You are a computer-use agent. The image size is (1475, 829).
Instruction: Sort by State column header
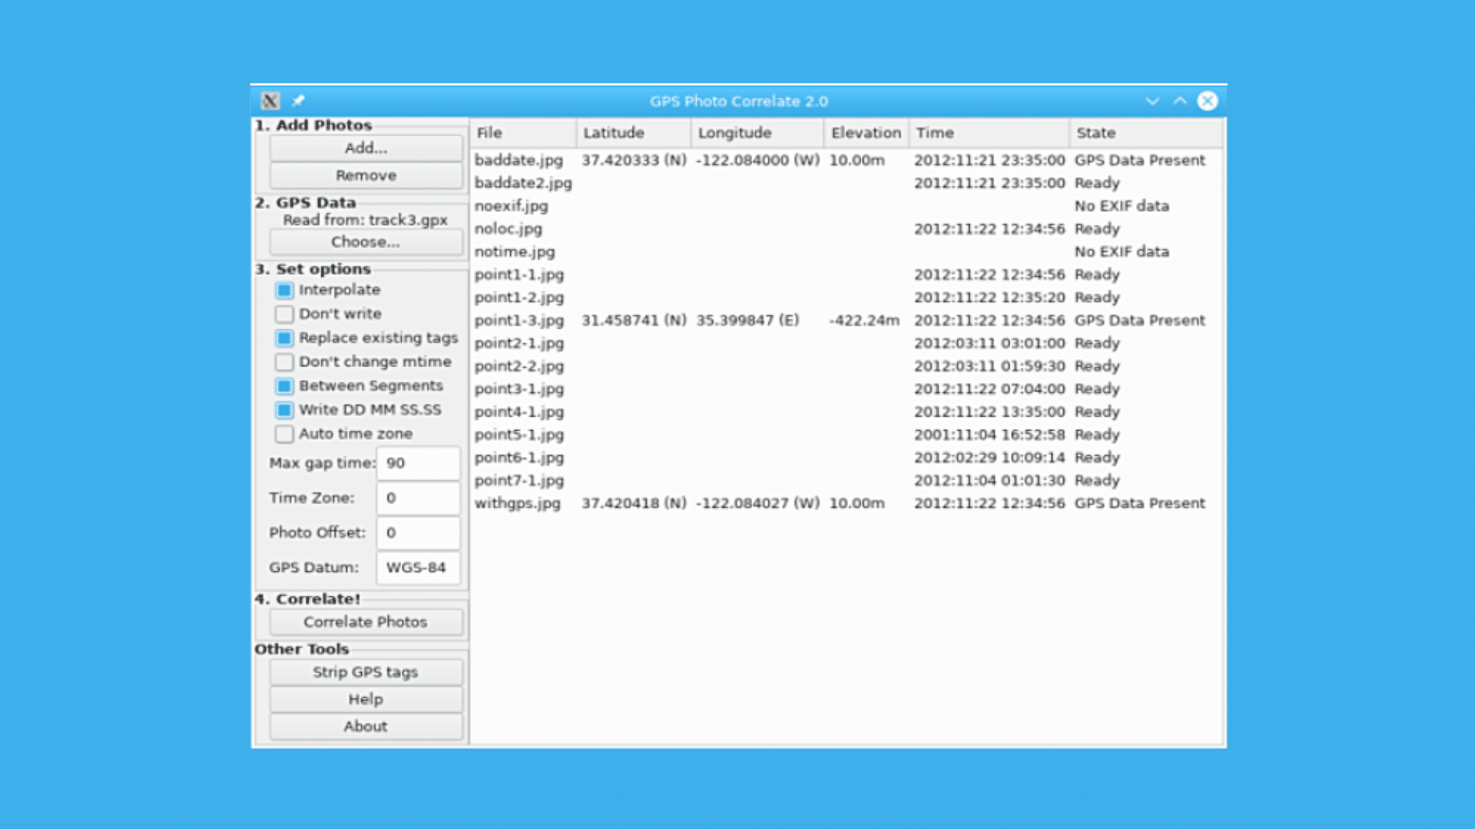(x=1146, y=133)
